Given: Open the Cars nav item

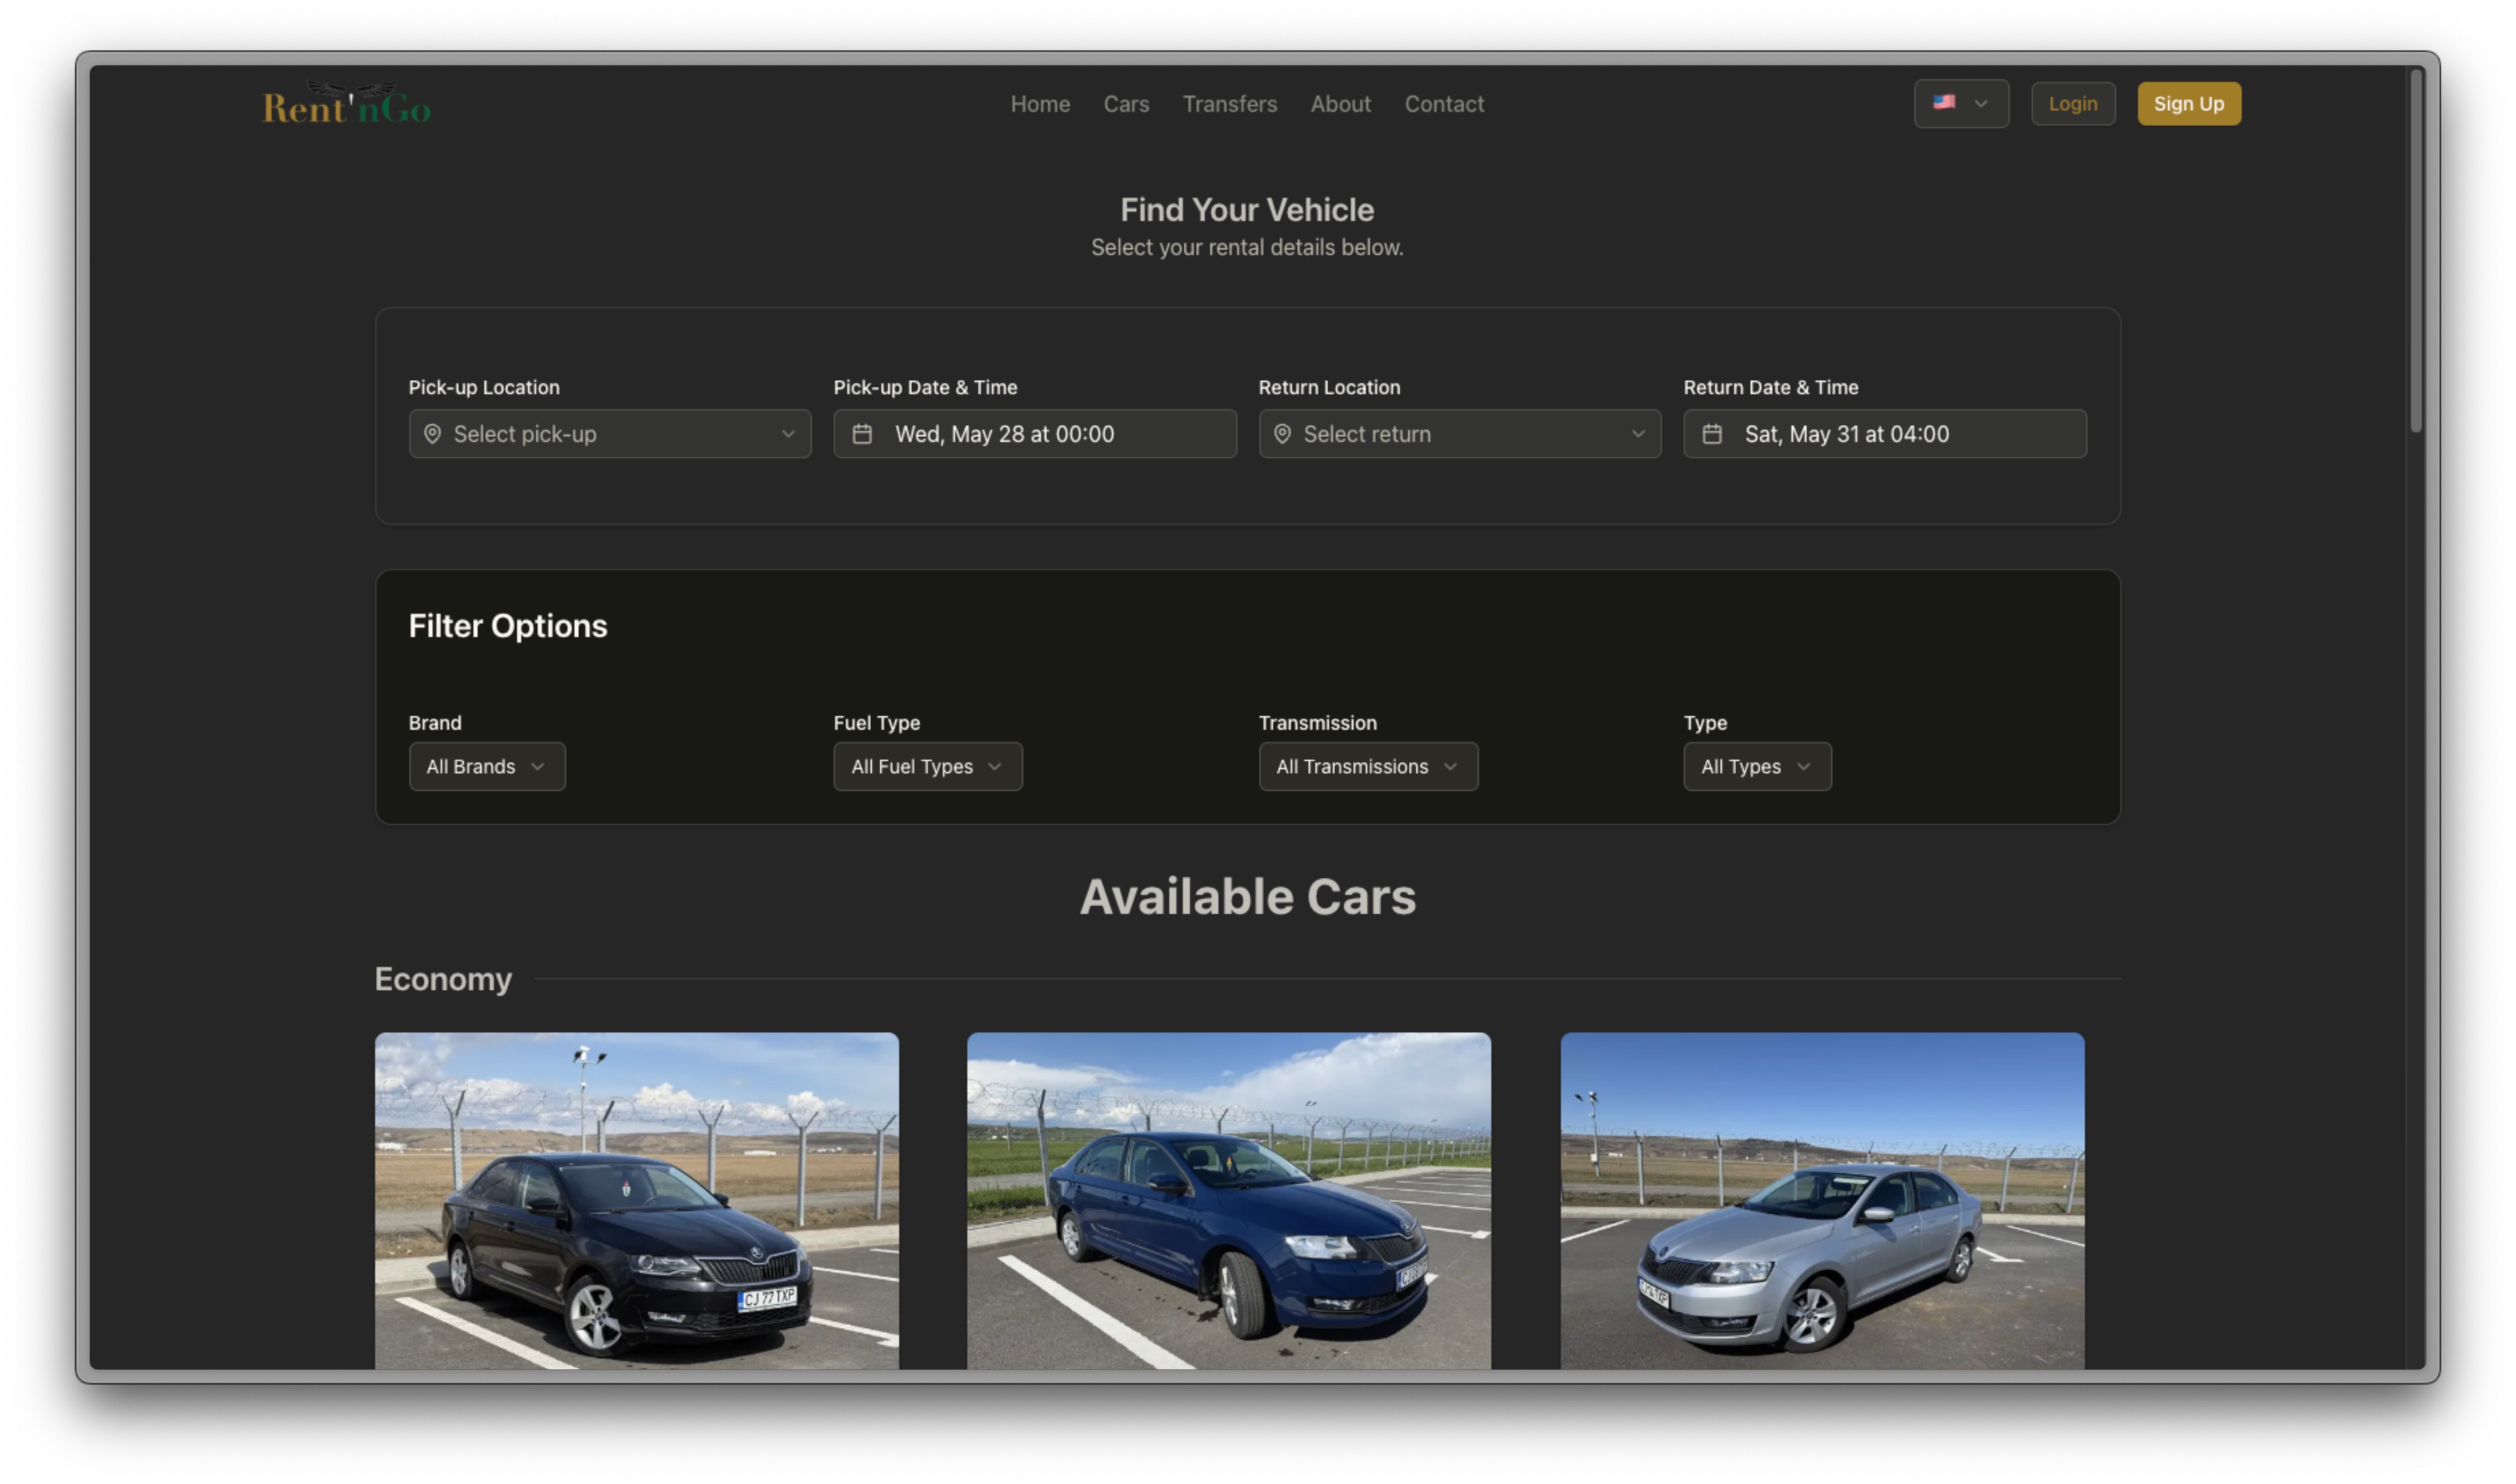Looking at the screenshot, I should coord(1126,104).
